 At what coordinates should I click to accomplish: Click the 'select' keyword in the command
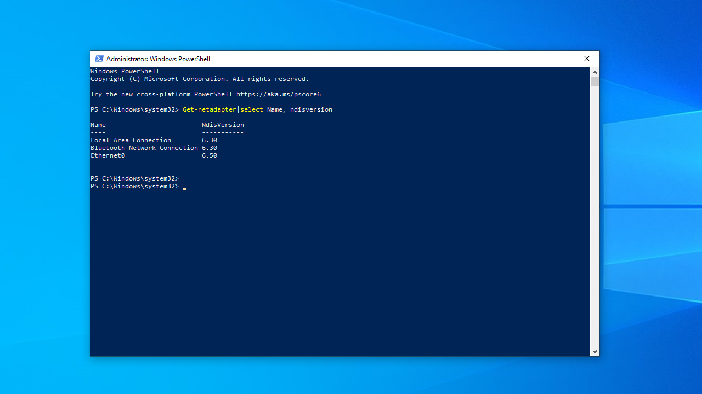coord(252,109)
